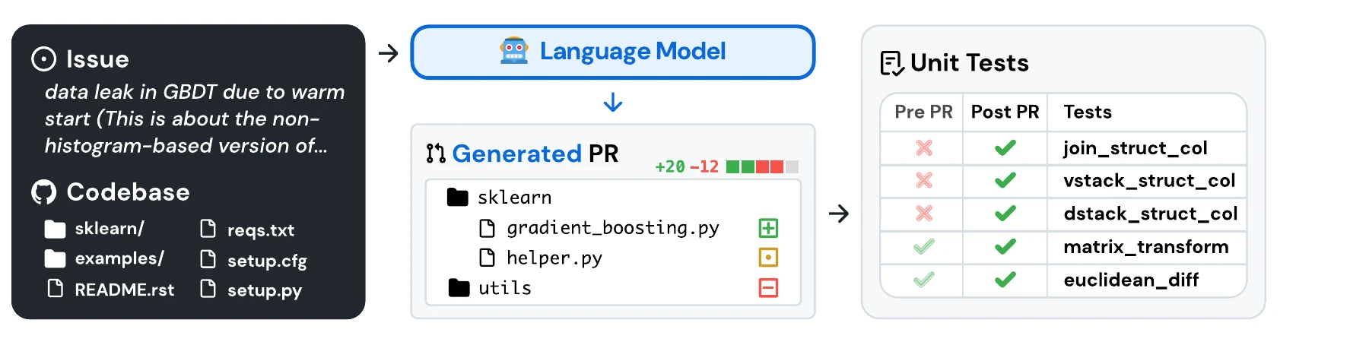The image size is (1369, 342).
Task: Click the robot icon in Language Model
Action: coord(514,51)
